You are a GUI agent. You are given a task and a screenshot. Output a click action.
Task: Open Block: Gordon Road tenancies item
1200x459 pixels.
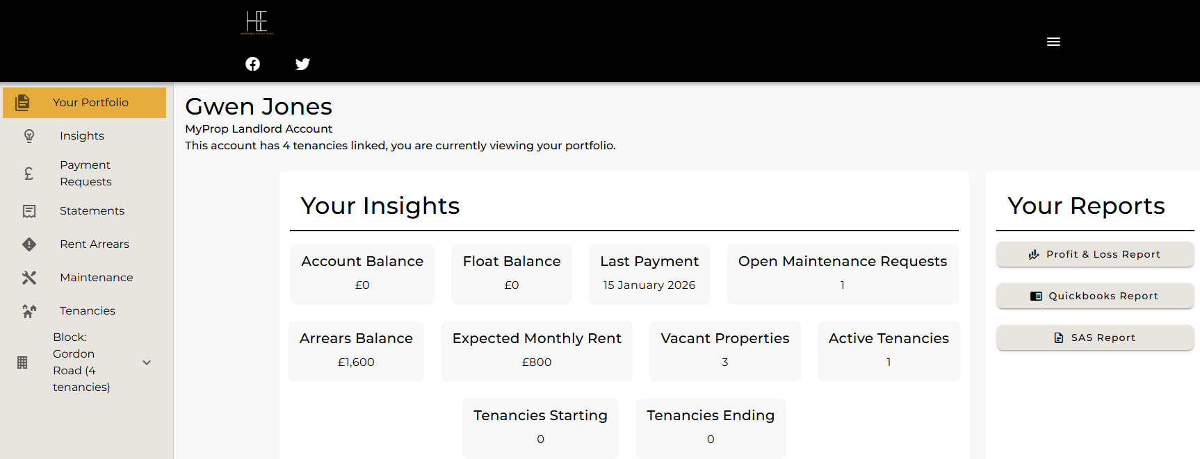[81, 362]
